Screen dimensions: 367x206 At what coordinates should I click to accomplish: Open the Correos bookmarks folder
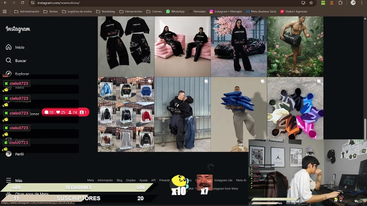[x=154, y=11]
